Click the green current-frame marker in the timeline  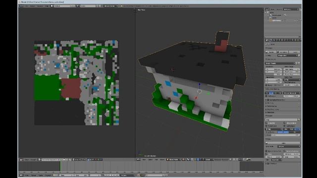pos(60,167)
